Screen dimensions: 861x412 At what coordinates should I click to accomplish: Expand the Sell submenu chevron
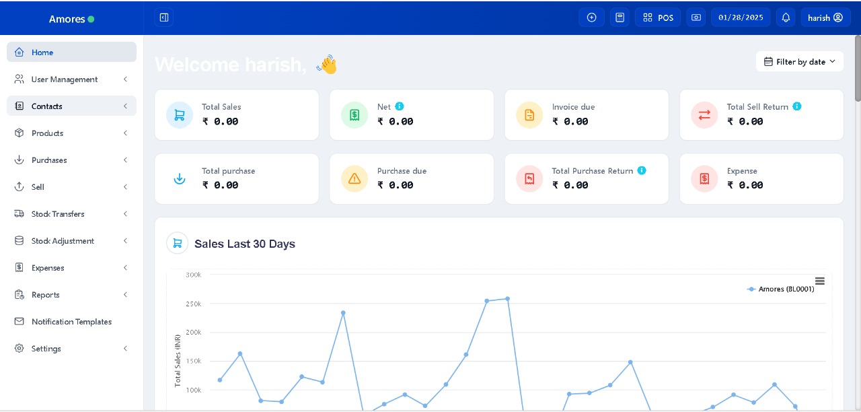click(x=125, y=186)
